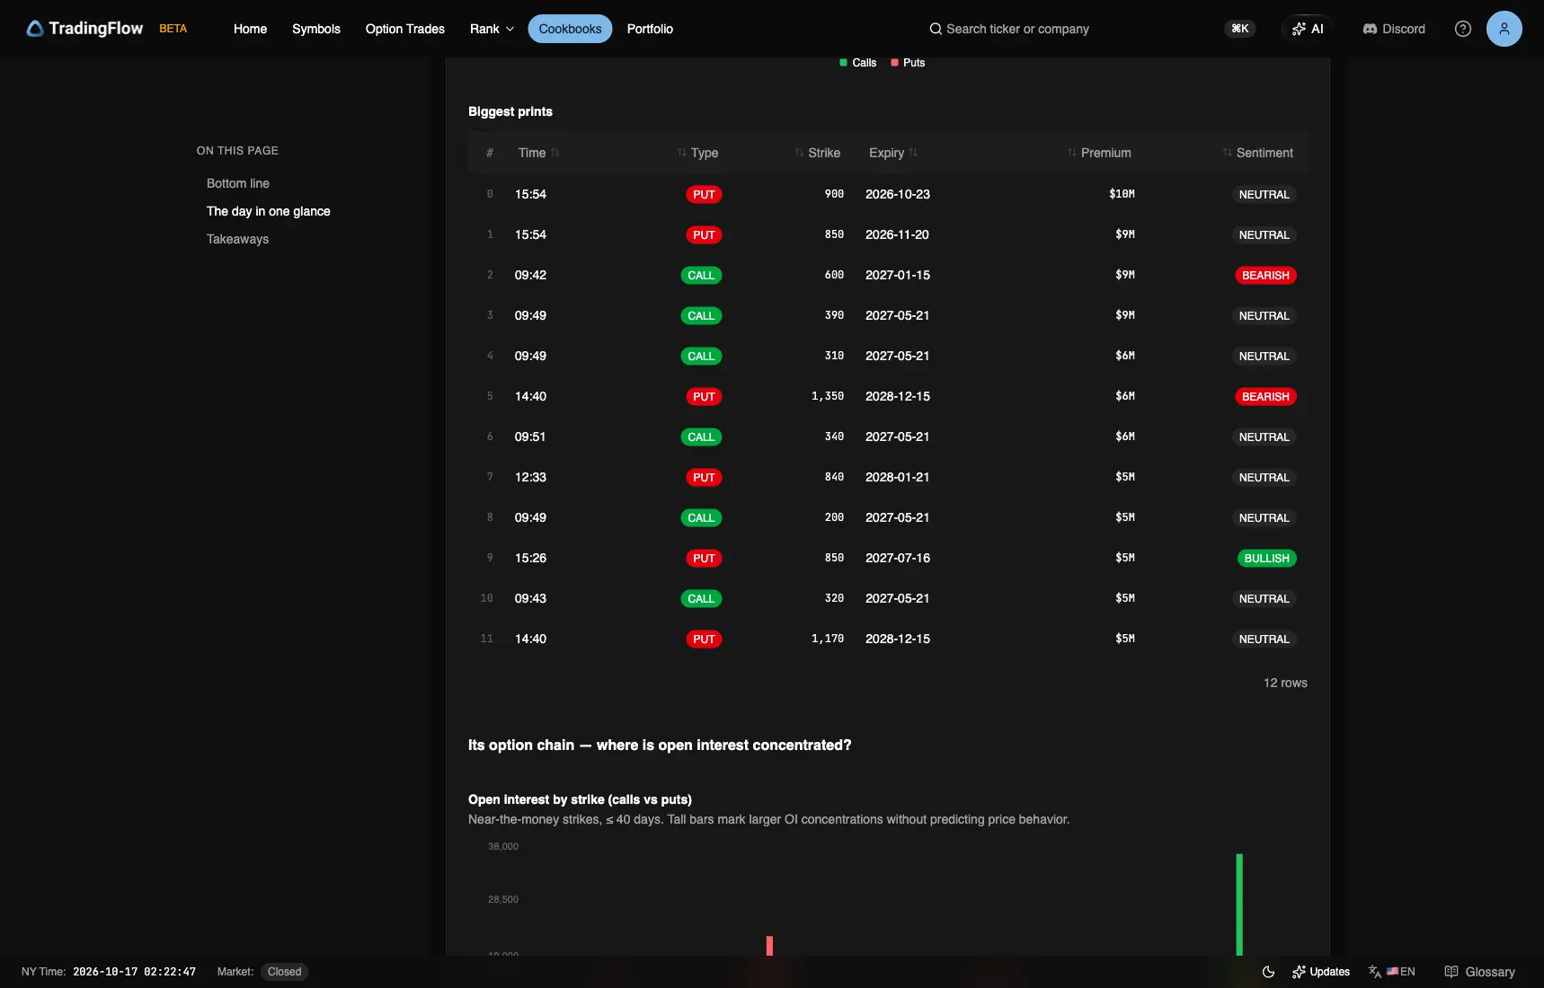
Task: Click the BEARISH badge for 2027-01-15 expiry
Action: (1265, 276)
